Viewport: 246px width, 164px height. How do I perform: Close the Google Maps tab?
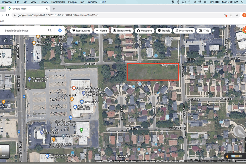click(47, 9)
